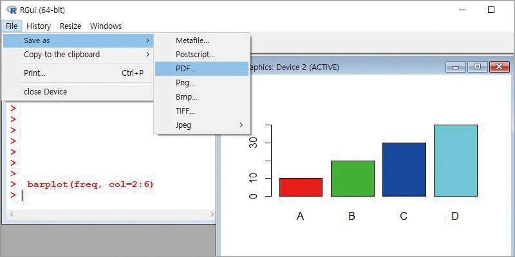This screenshot has width=515, height=257.
Task: Click the console horizontal scrollbar right arrow
Action: tap(212, 215)
